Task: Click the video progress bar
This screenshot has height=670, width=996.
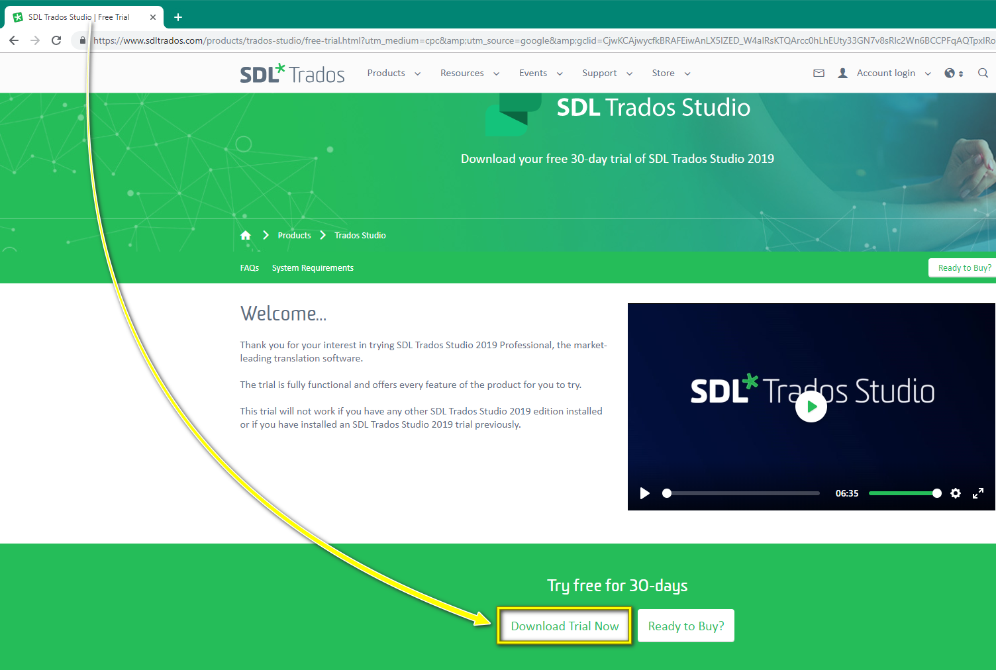Action: pos(742,493)
